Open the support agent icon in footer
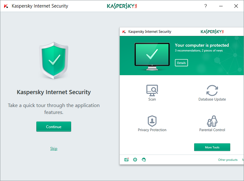 (144, 160)
